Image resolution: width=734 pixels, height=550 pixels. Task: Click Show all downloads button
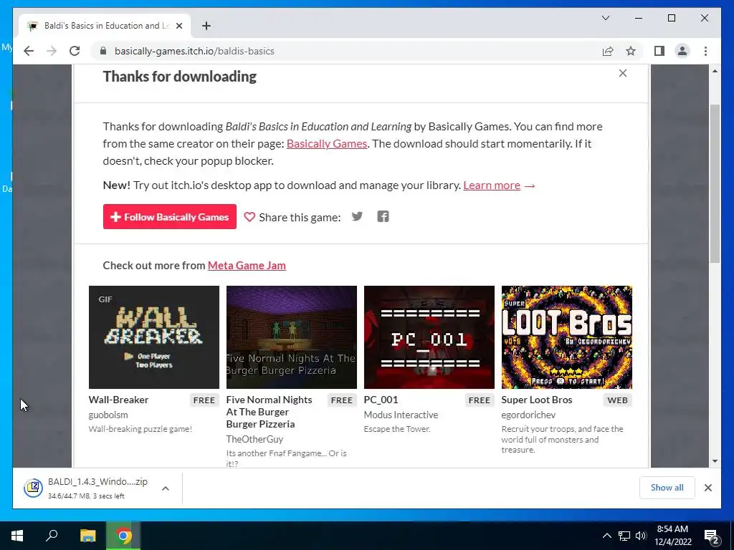(667, 488)
